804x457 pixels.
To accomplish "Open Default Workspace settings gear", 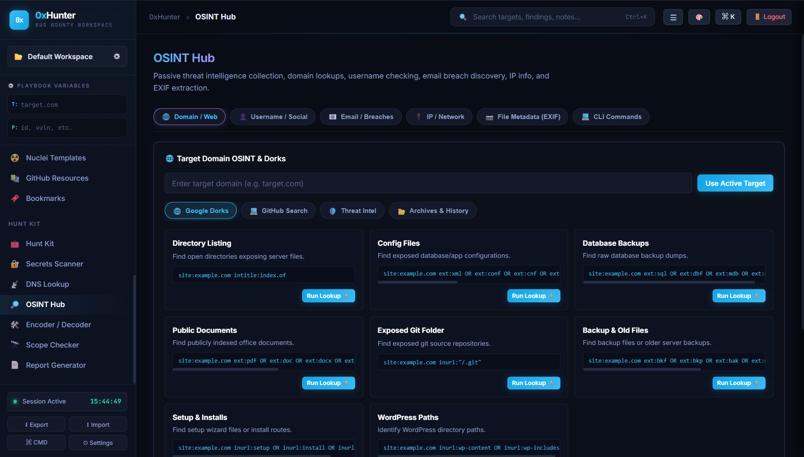I will pyautogui.click(x=117, y=56).
